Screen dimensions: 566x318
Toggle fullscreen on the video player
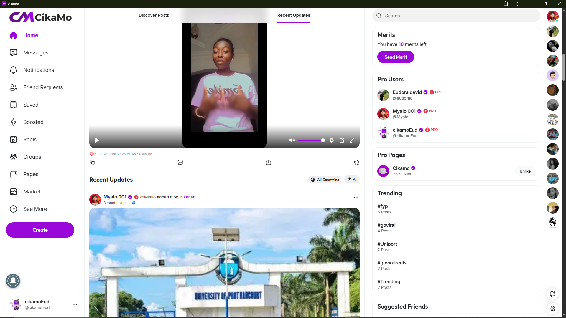(352, 140)
